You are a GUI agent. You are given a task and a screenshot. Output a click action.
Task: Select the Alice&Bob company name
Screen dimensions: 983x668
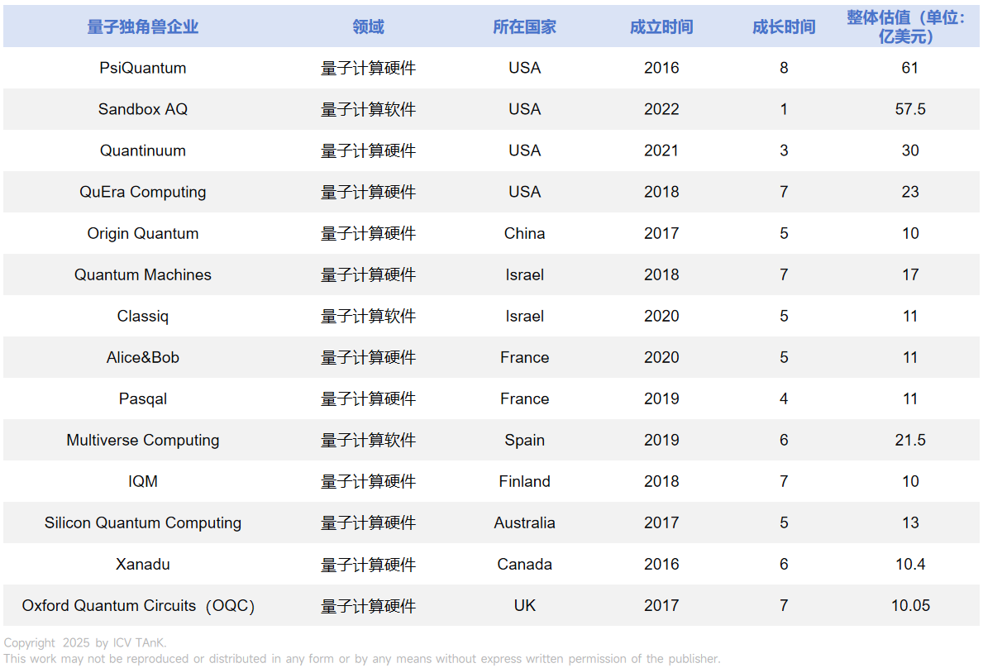click(143, 357)
